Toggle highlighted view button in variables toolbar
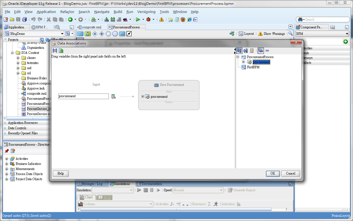 coord(261,51)
